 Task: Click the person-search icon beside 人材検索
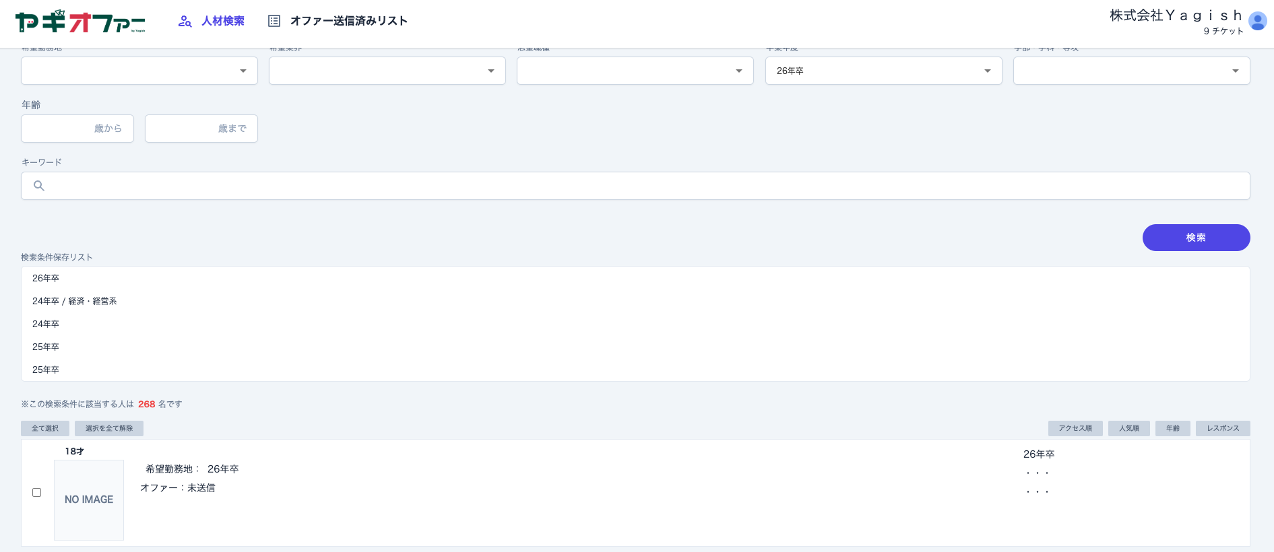tap(185, 22)
